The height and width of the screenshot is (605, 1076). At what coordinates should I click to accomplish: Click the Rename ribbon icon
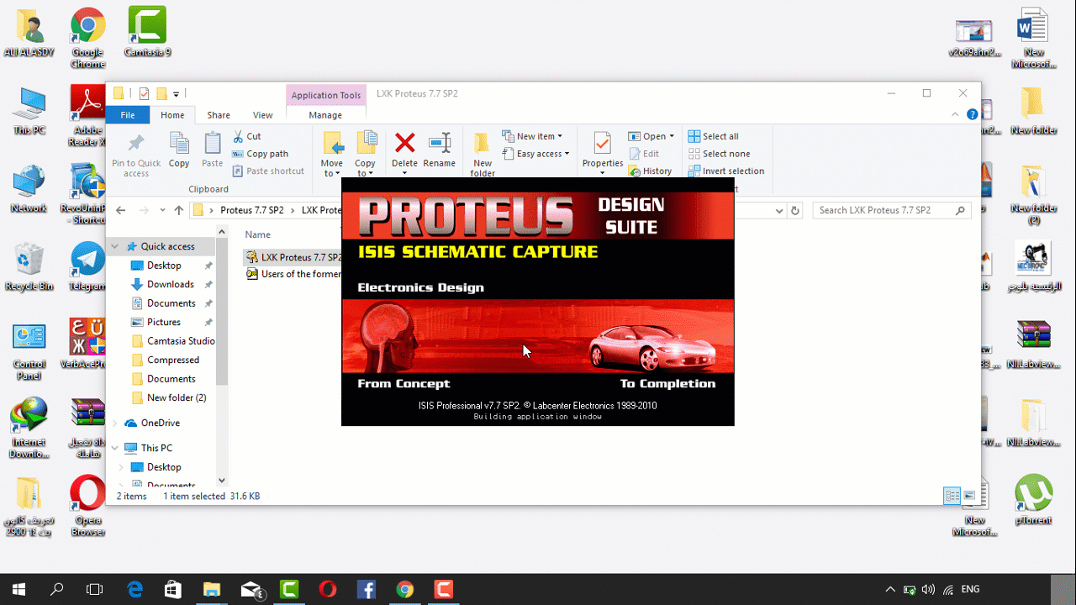click(440, 150)
